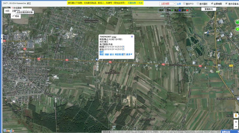This screenshot has height=133, width=239.
Task: Click the Google logo in bottom corner
Action: (8, 131)
